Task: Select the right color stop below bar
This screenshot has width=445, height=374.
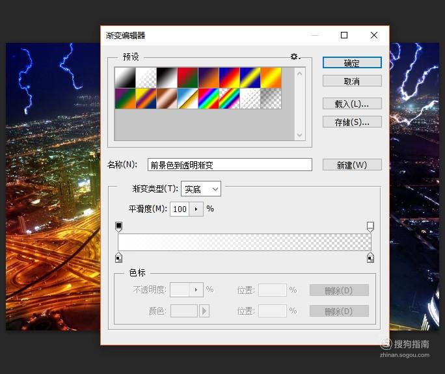Action: pos(370,258)
